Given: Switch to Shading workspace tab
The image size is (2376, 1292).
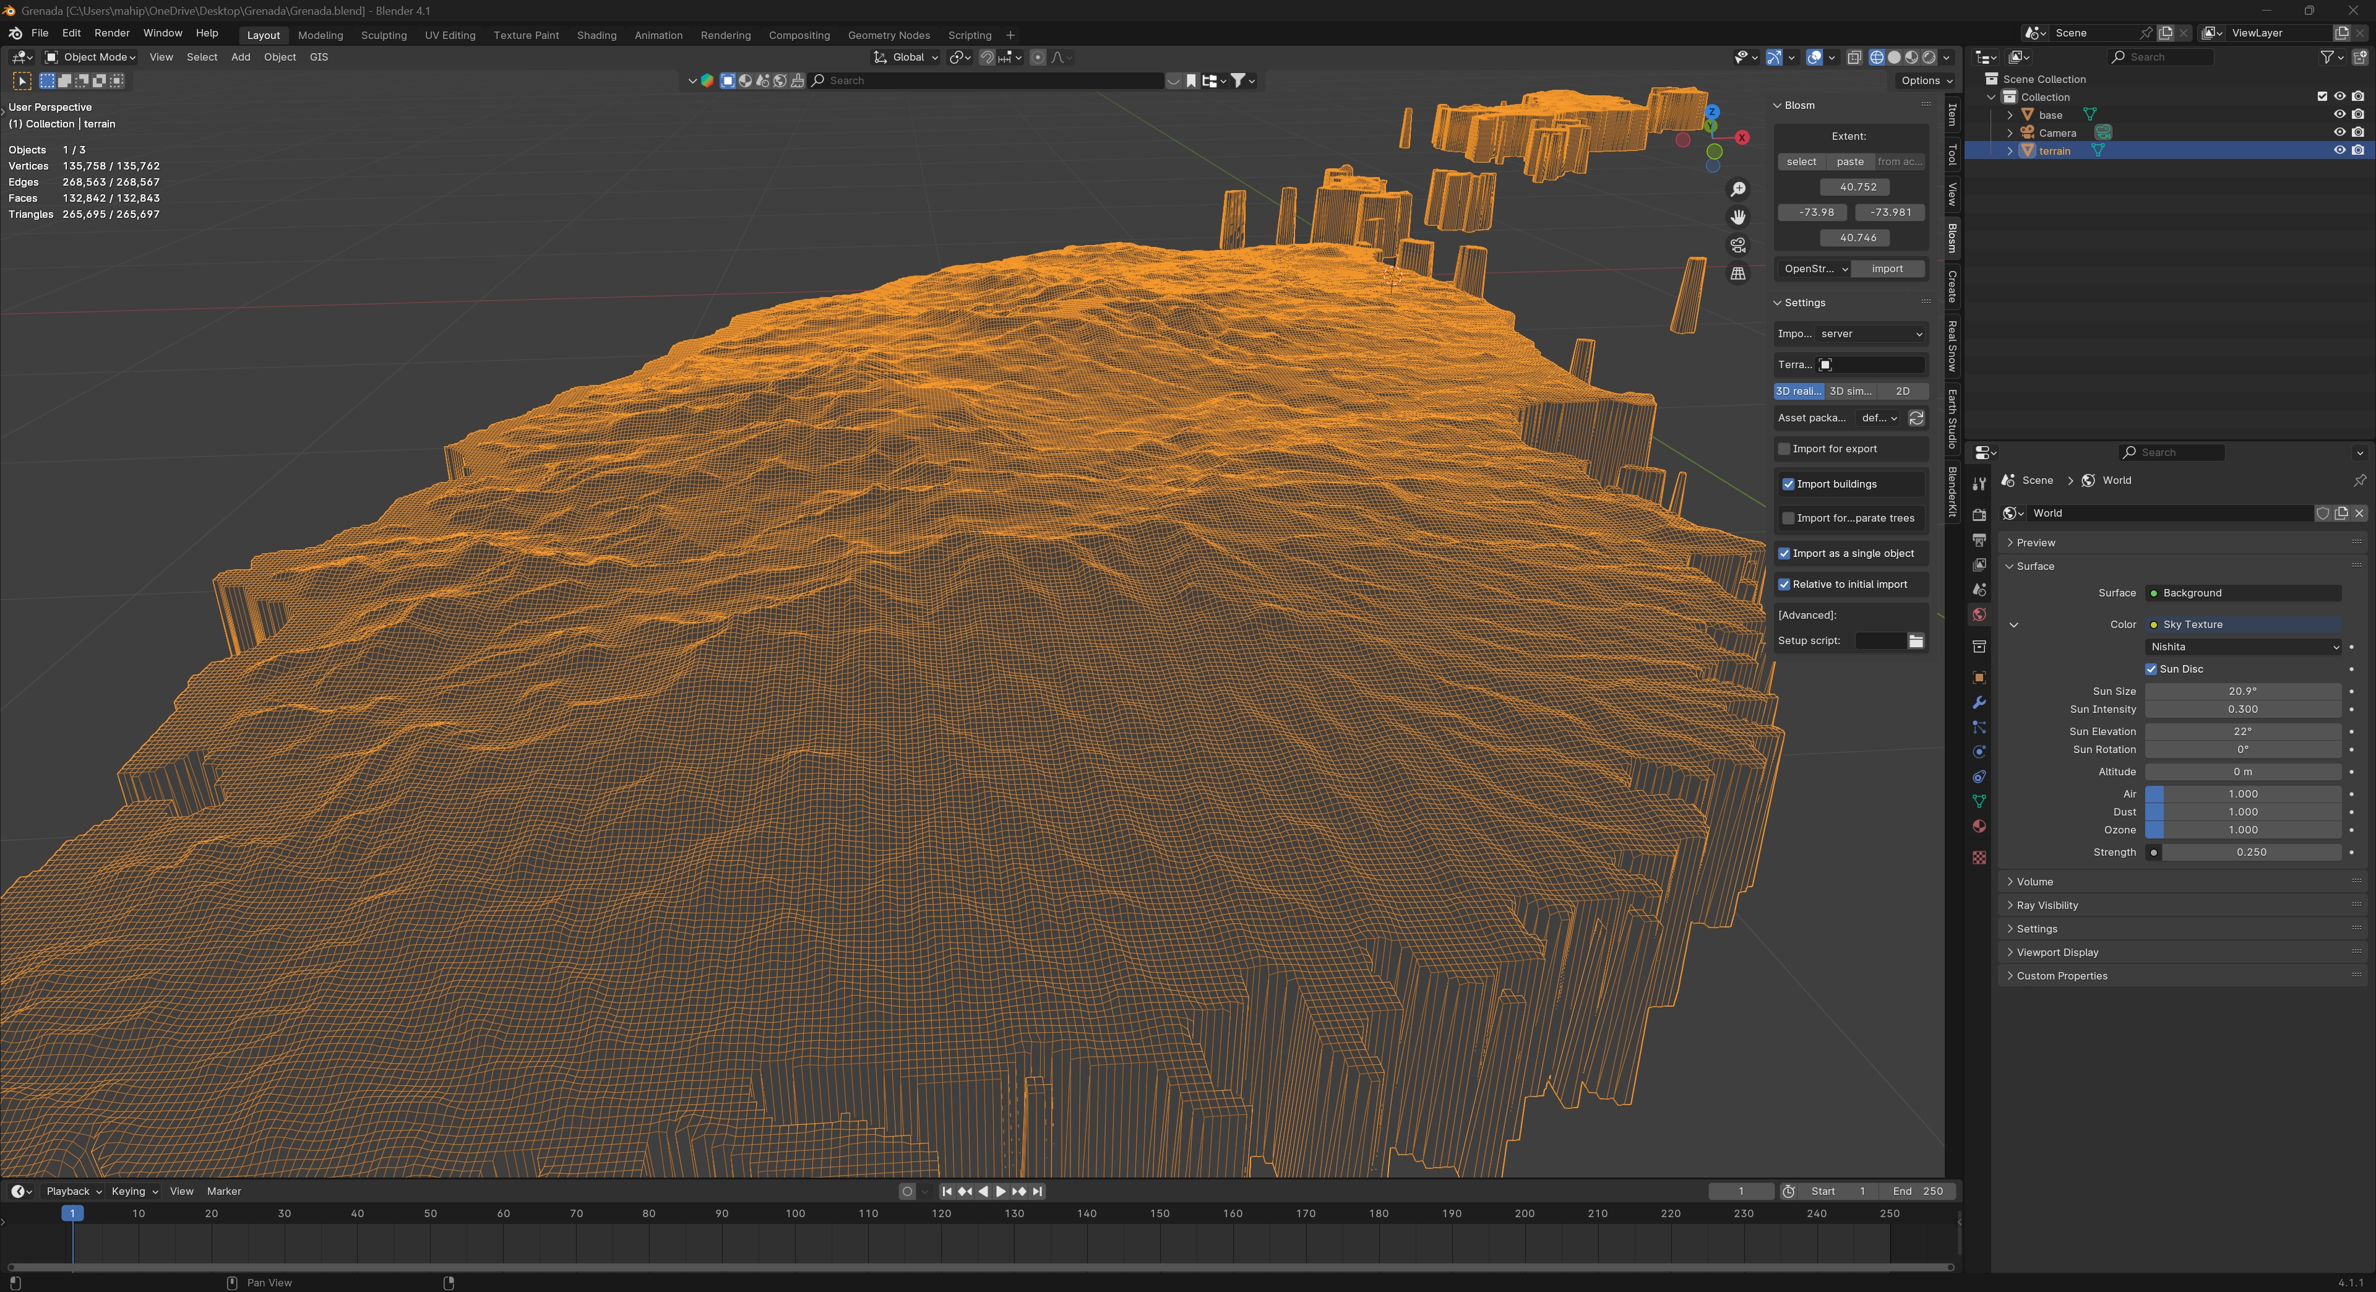Looking at the screenshot, I should [x=596, y=35].
